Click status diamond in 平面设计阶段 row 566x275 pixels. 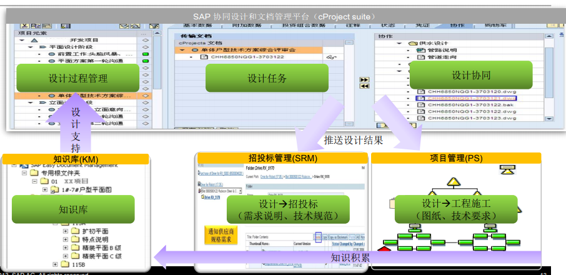coord(146,47)
